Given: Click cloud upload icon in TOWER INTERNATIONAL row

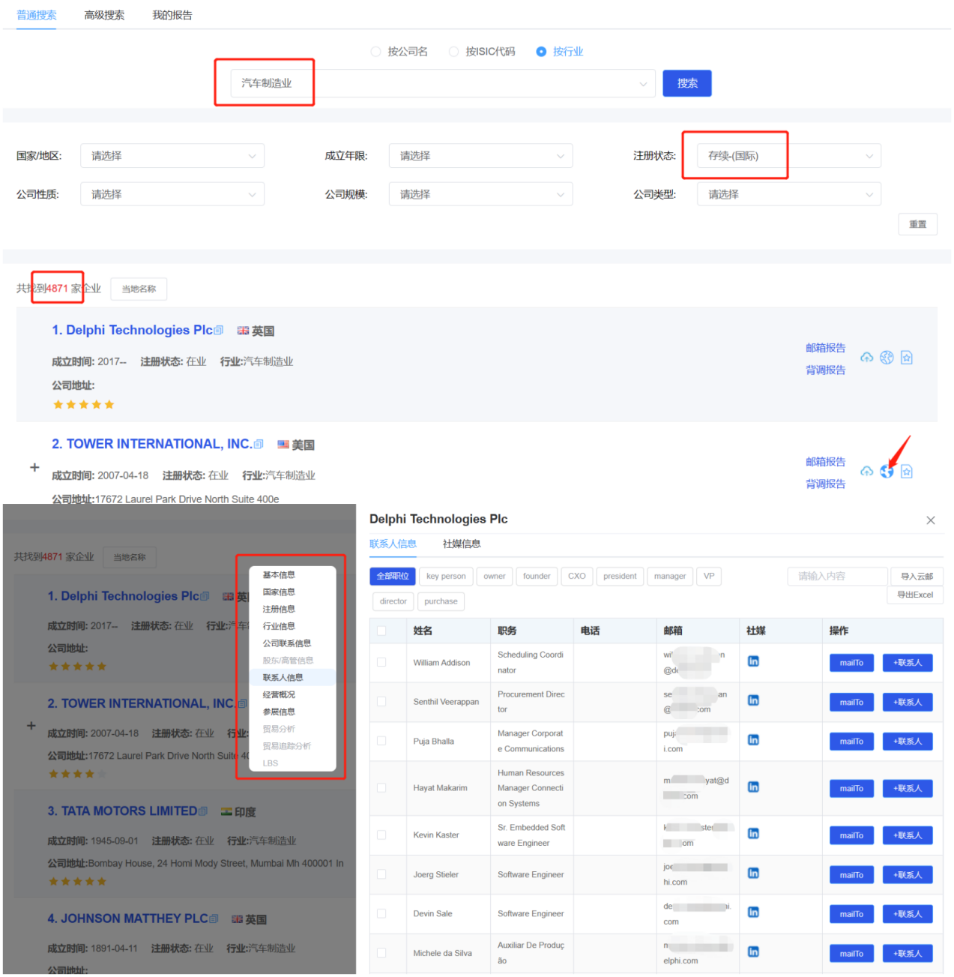Looking at the screenshot, I should coord(866,472).
